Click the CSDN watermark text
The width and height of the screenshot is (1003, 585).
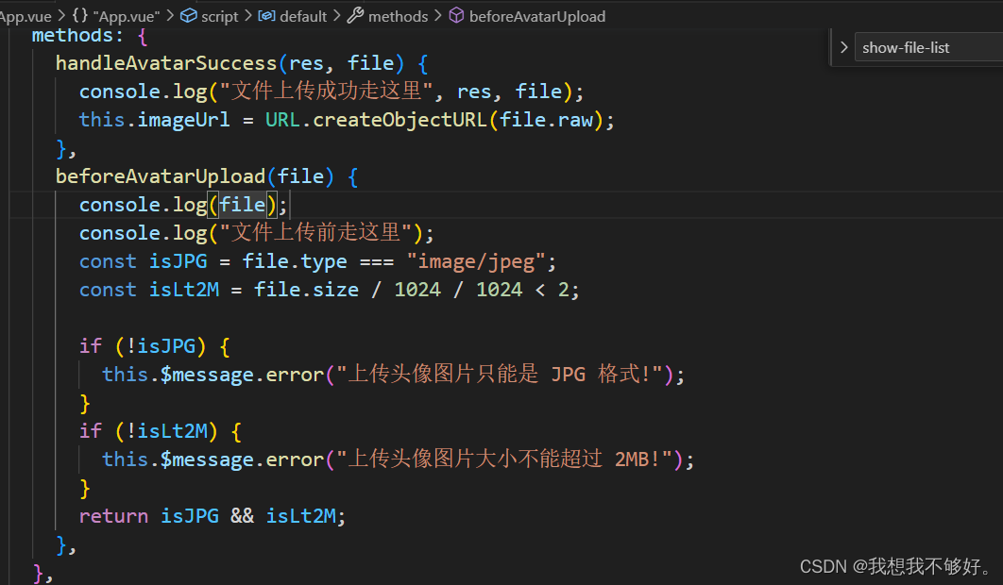pos(897,566)
